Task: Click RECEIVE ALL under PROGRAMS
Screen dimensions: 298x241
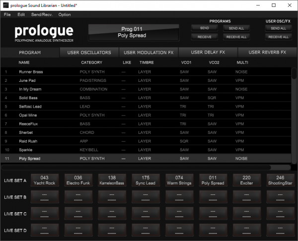Action: [236, 37]
